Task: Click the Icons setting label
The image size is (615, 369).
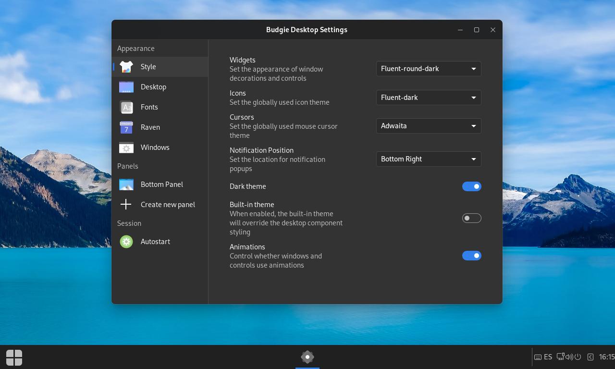Action: 238,93
